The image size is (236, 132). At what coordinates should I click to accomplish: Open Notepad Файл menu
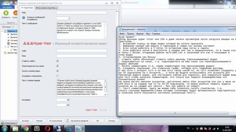pos(122,34)
